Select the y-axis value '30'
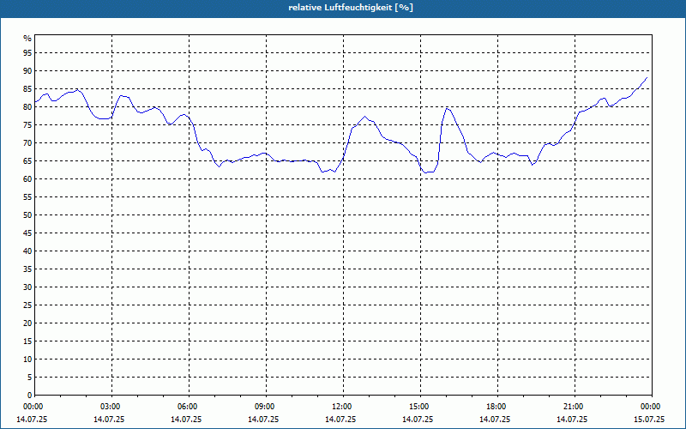Viewport: 686px width, 429px height. 27,287
